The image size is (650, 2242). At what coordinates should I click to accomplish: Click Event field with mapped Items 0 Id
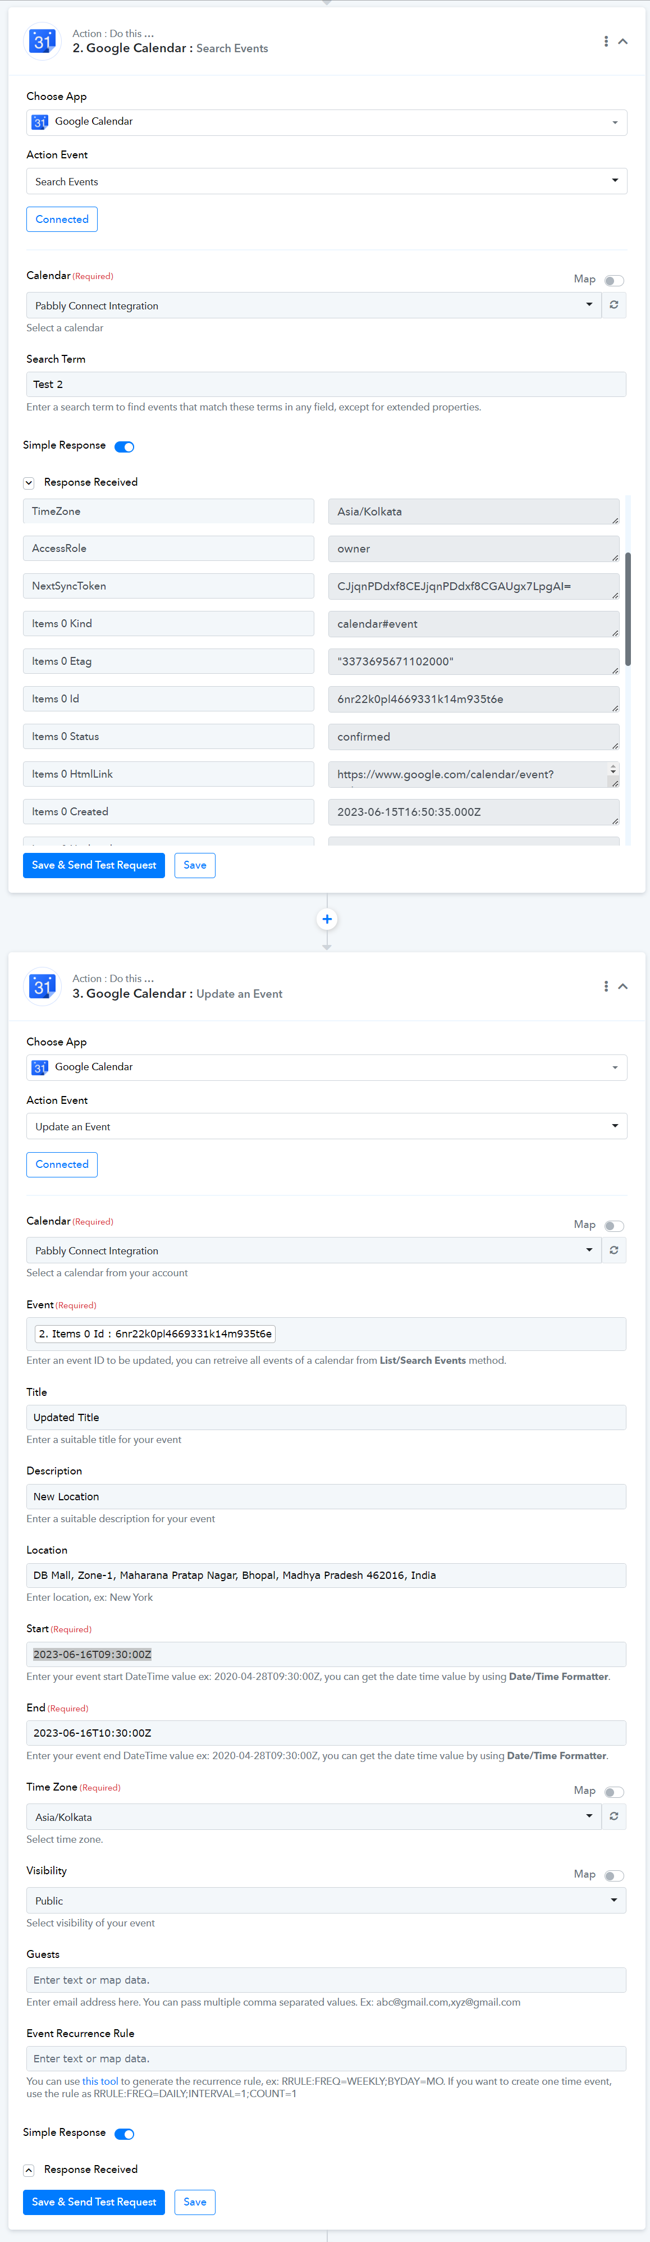coord(326,1334)
